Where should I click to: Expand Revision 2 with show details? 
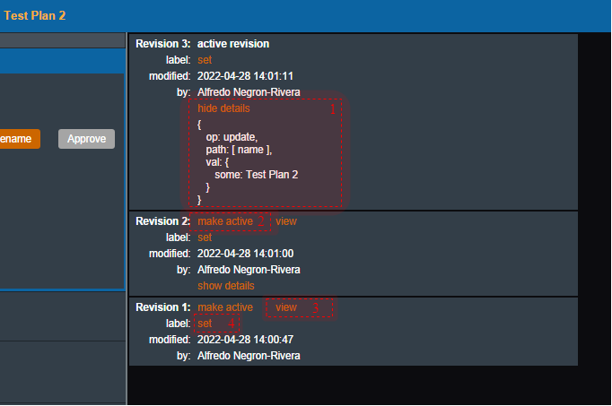pyautogui.click(x=225, y=286)
